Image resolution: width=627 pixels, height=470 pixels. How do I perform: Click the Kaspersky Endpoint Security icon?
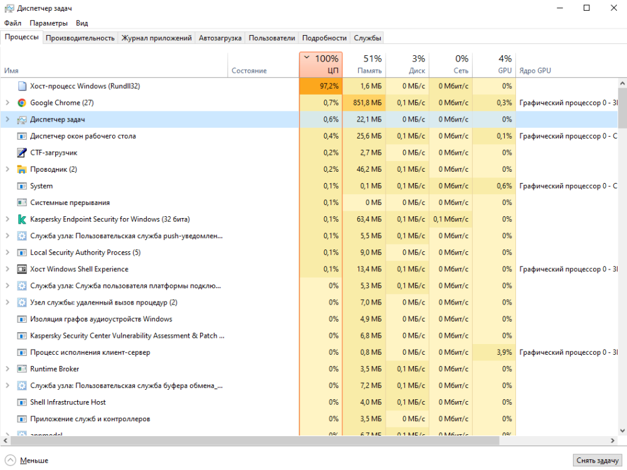pos(22,219)
